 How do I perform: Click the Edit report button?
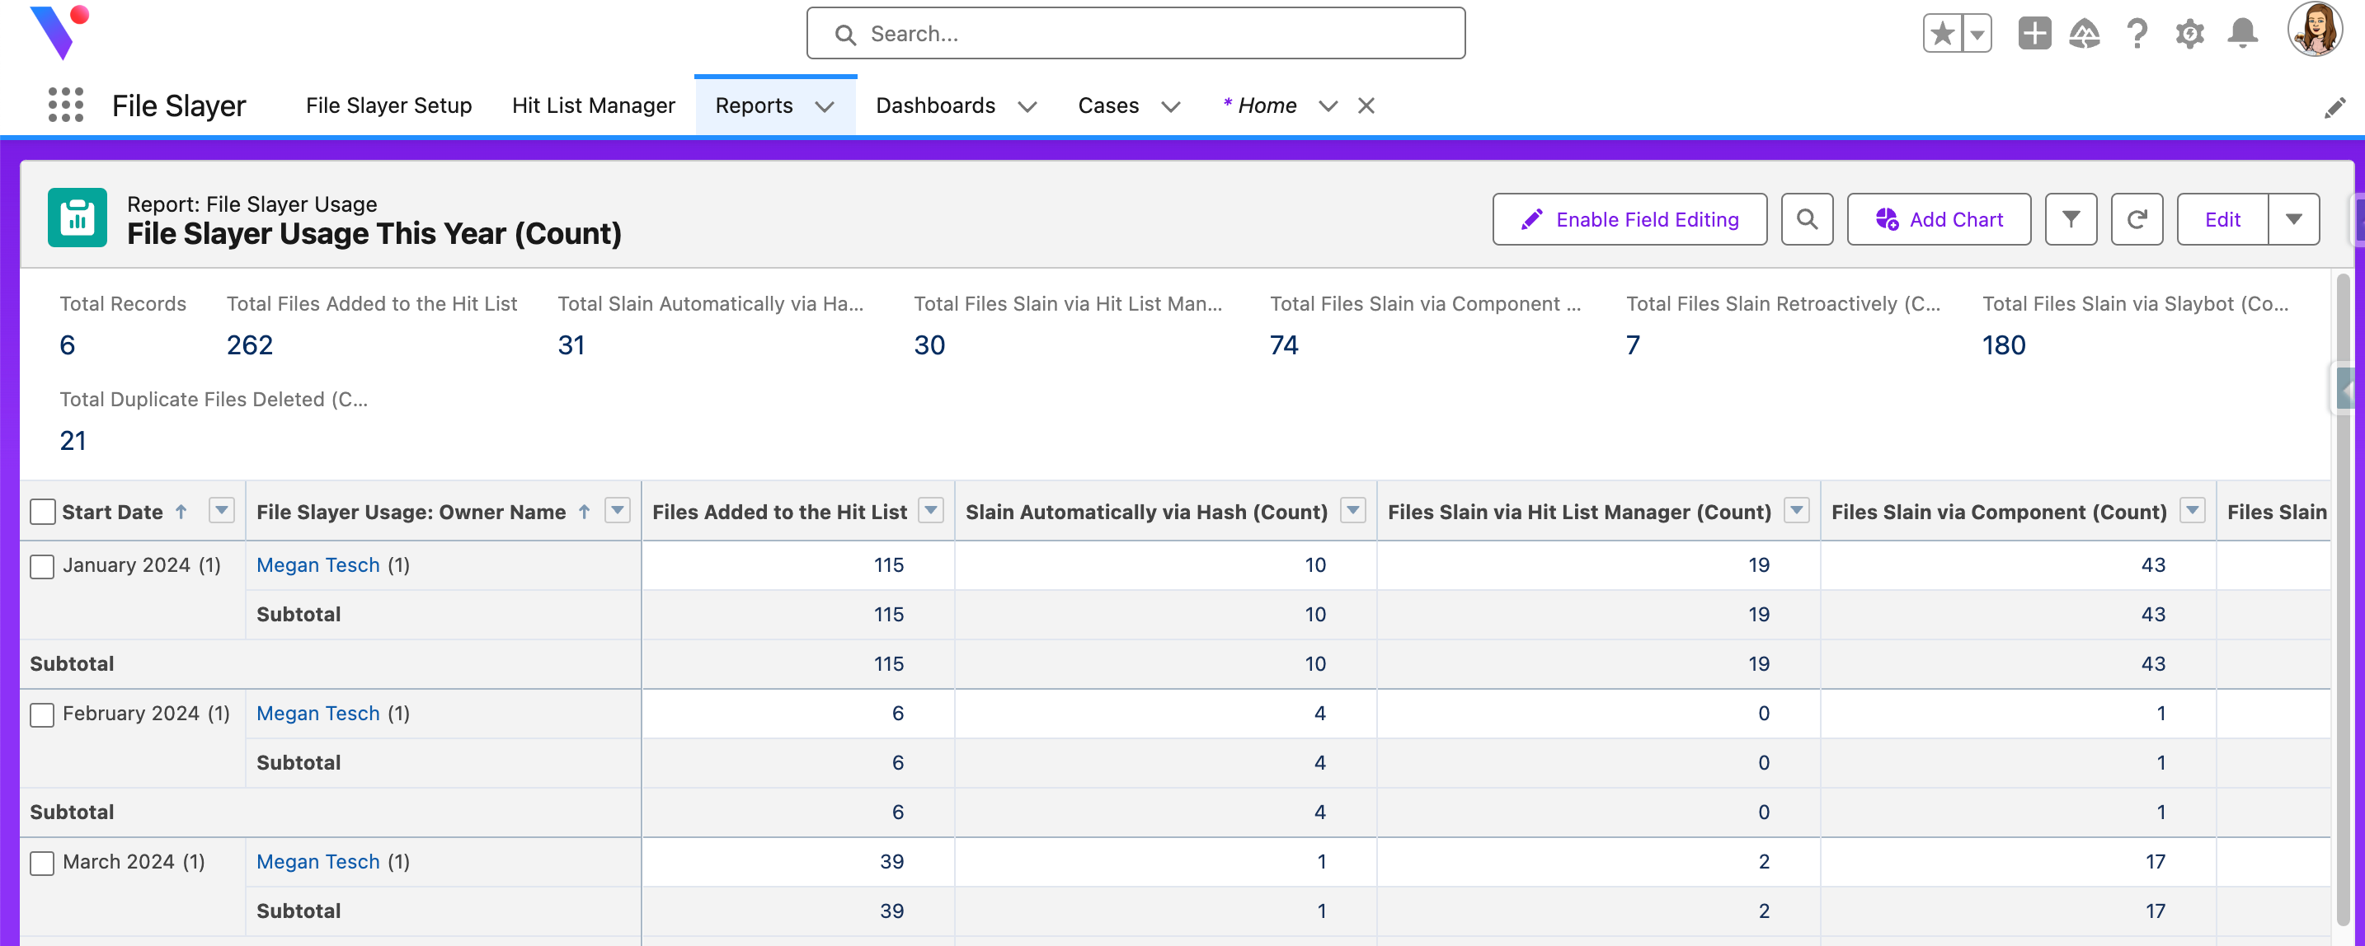[x=2222, y=219]
